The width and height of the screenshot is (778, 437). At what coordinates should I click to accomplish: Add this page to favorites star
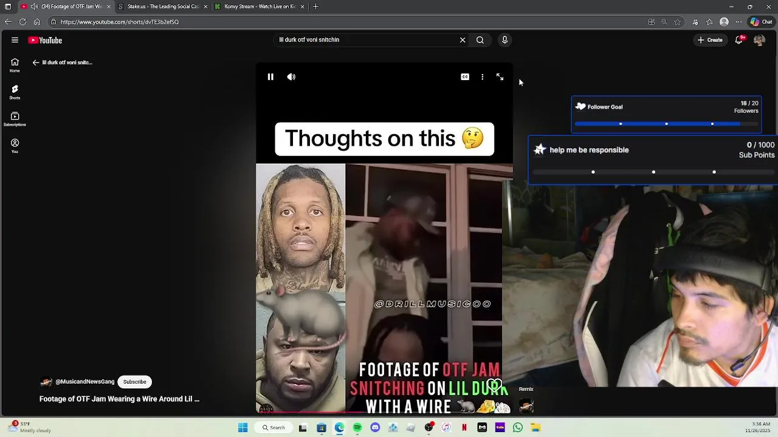[x=678, y=22]
